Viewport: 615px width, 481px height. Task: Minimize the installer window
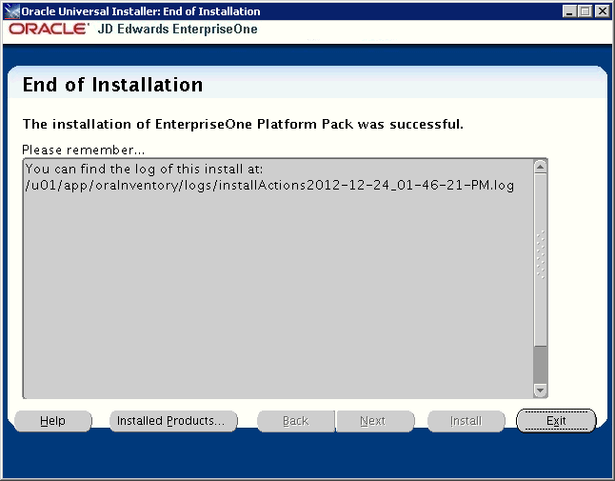point(569,11)
